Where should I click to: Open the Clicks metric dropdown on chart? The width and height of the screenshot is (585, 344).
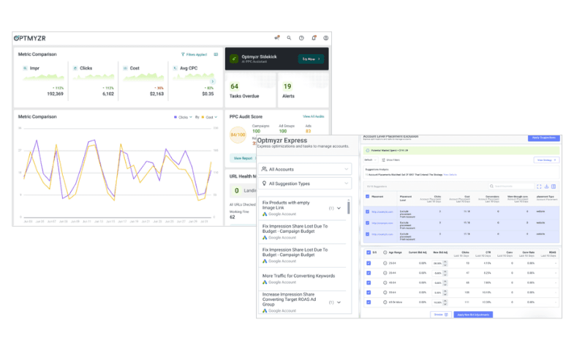click(x=183, y=117)
